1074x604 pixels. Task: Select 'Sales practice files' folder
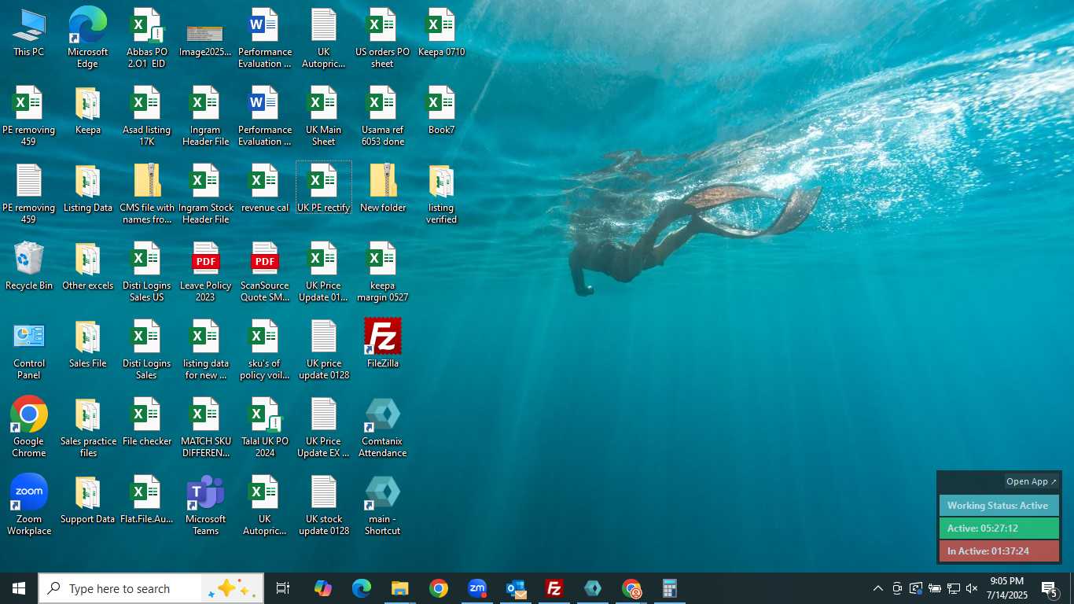click(x=88, y=427)
